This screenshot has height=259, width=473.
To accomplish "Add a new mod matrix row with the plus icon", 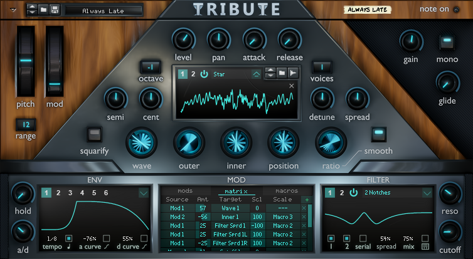I will click(307, 200).
